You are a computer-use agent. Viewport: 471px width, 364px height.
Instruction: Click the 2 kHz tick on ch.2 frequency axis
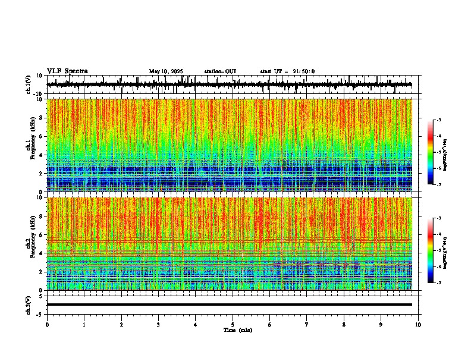coord(41,272)
